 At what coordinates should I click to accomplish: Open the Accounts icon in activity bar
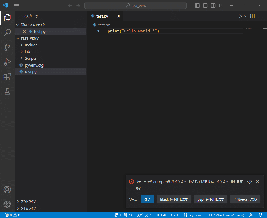pos(7,190)
